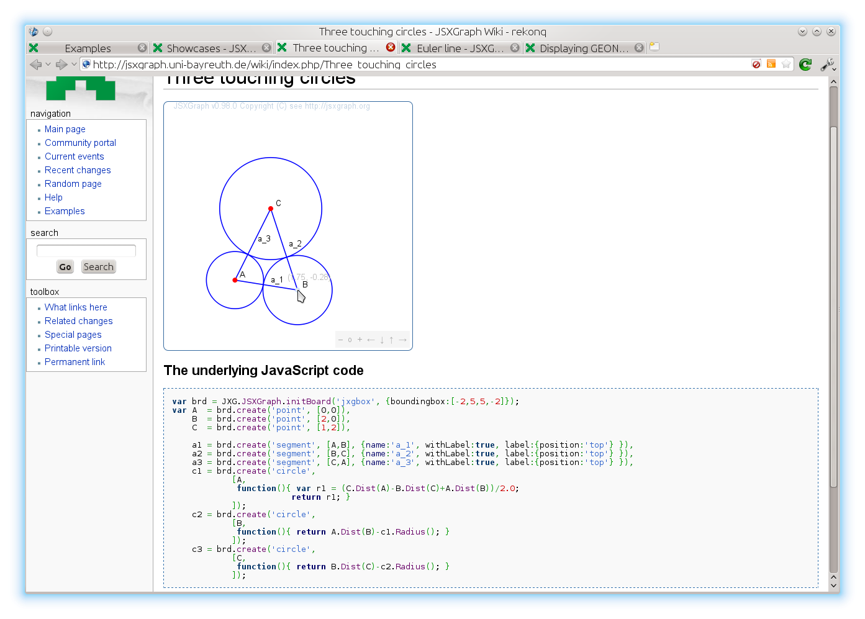Click the segment label a_3
865x619 pixels.
[x=264, y=239]
